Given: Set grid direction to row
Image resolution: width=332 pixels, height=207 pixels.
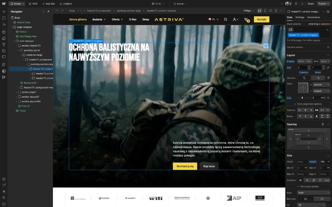Looking at the screenshot, I should (304, 78).
